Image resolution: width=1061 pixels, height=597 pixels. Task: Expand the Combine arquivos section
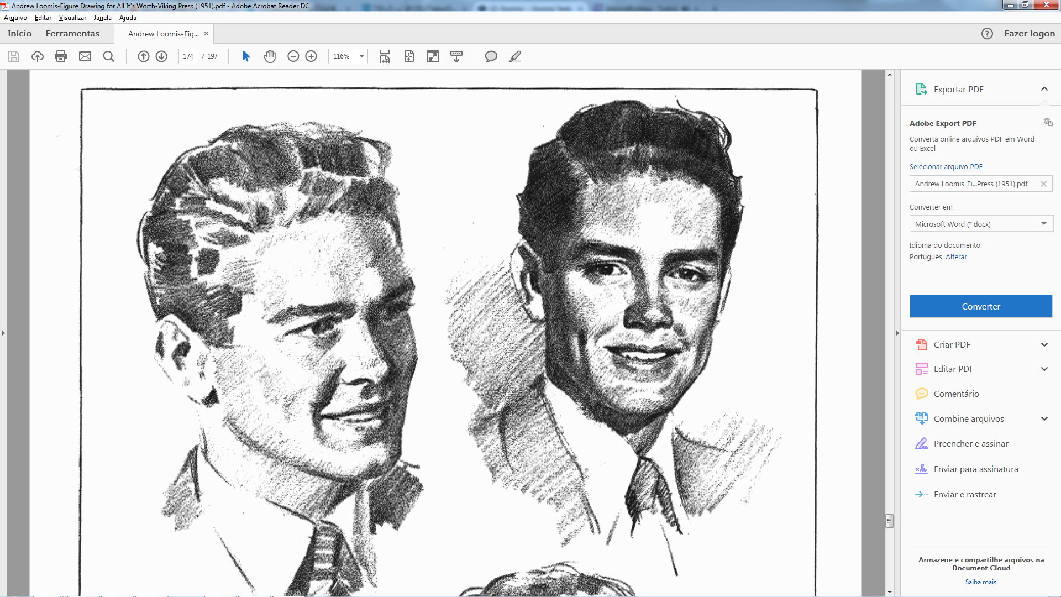pyautogui.click(x=1044, y=419)
